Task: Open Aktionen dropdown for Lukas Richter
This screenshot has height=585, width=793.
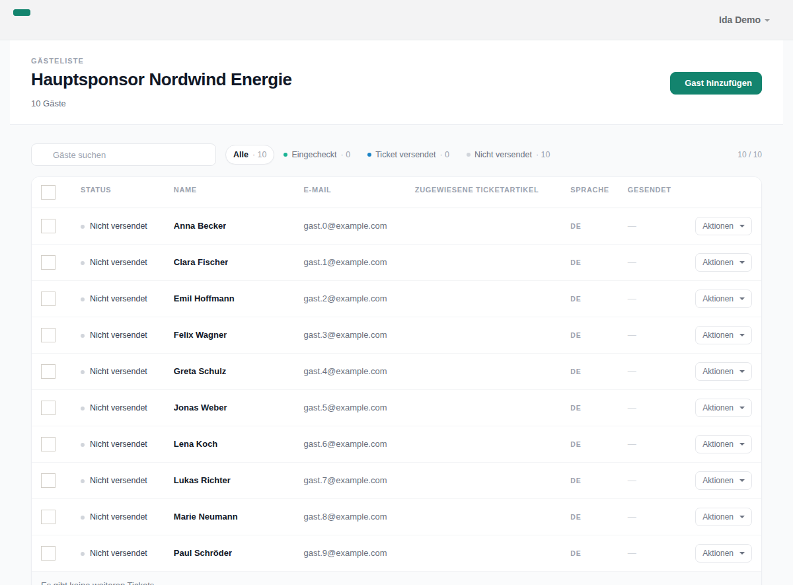Action: point(724,481)
